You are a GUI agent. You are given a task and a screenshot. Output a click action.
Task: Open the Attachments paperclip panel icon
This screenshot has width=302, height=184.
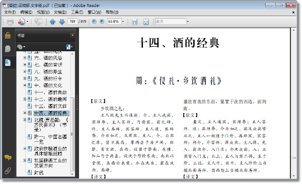point(8,171)
